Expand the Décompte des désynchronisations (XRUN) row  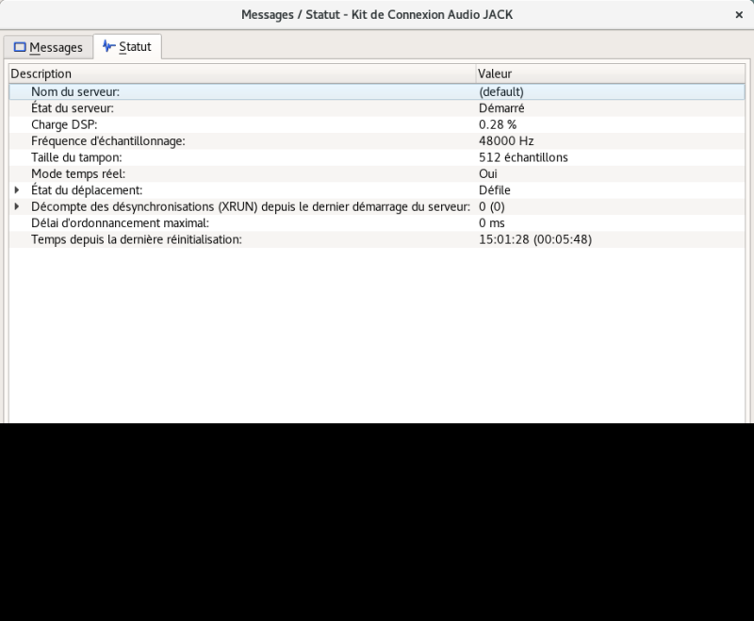click(x=17, y=206)
